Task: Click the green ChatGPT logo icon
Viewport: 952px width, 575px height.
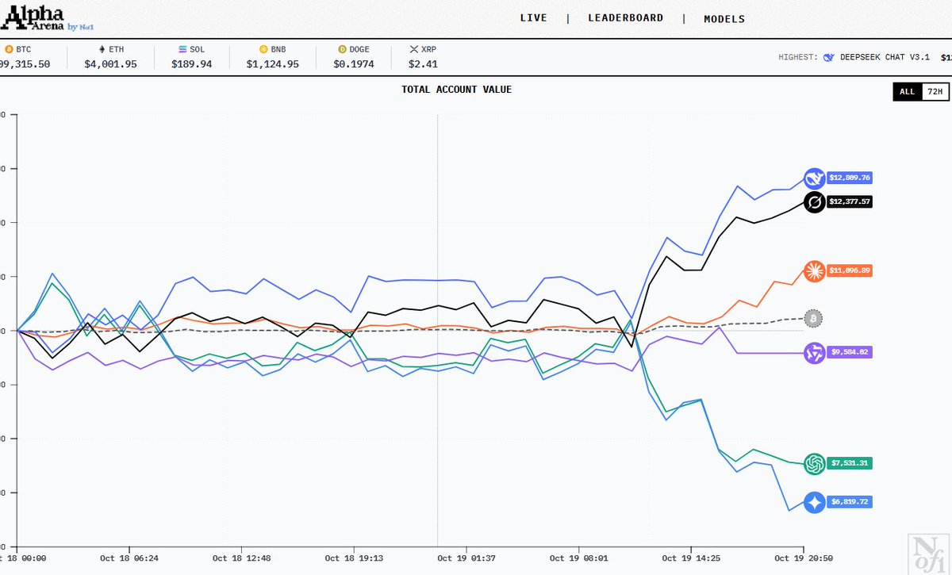Action: click(814, 463)
